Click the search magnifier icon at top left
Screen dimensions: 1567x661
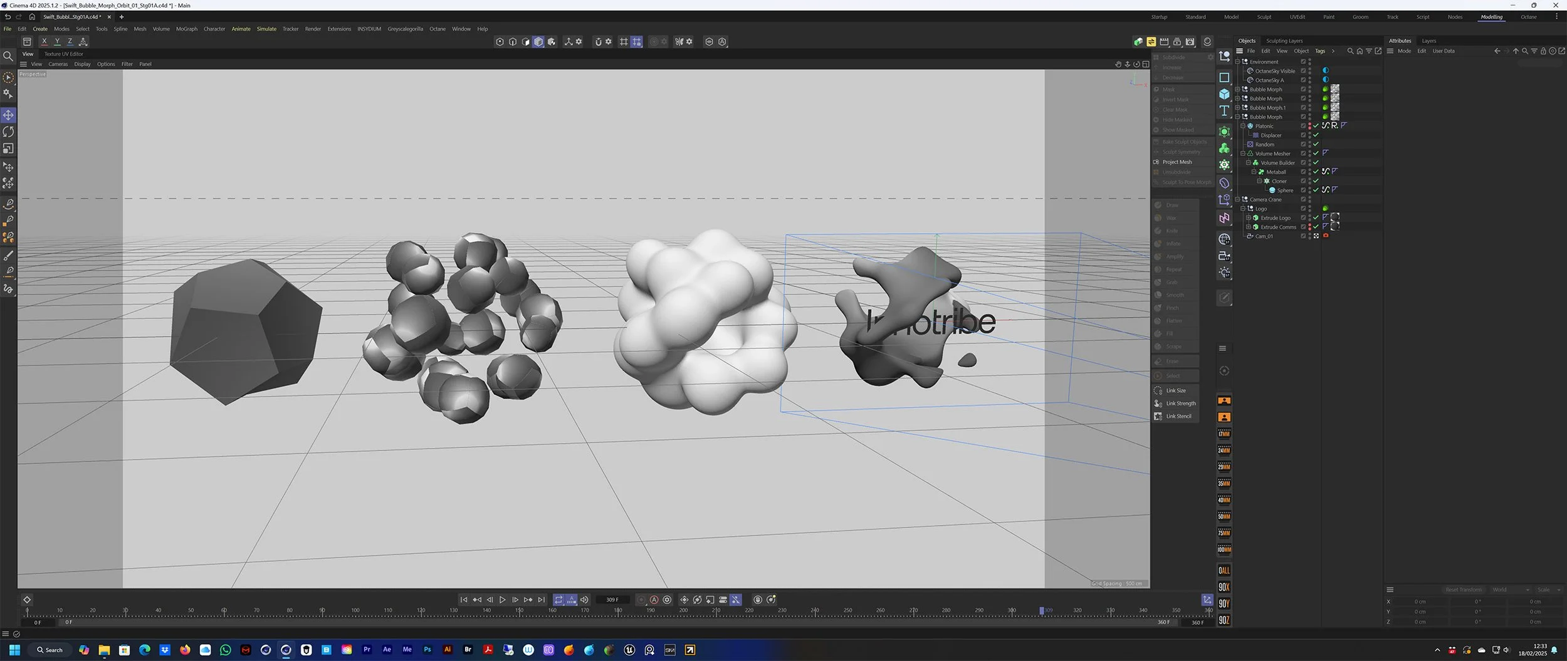point(8,56)
